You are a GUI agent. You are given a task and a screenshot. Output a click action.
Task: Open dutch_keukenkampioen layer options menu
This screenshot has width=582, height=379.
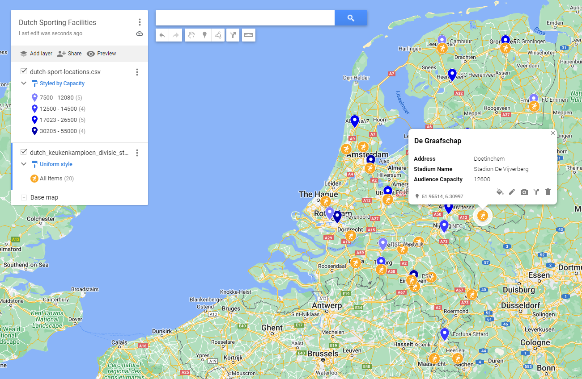coord(137,153)
